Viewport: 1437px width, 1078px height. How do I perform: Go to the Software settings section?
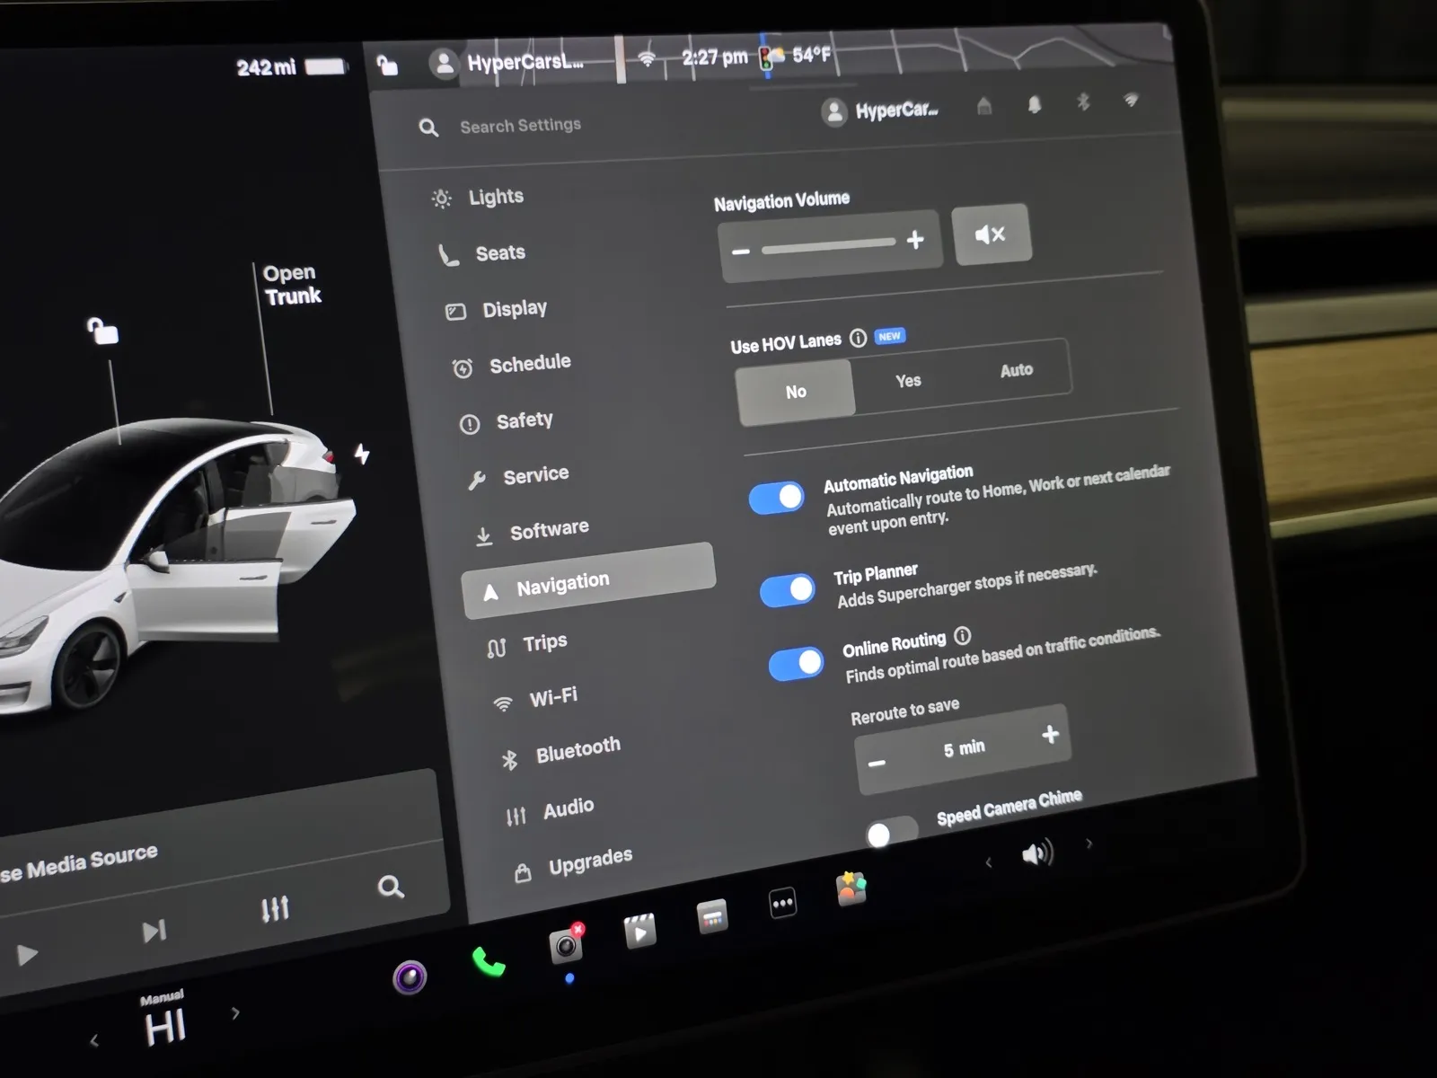click(x=549, y=530)
